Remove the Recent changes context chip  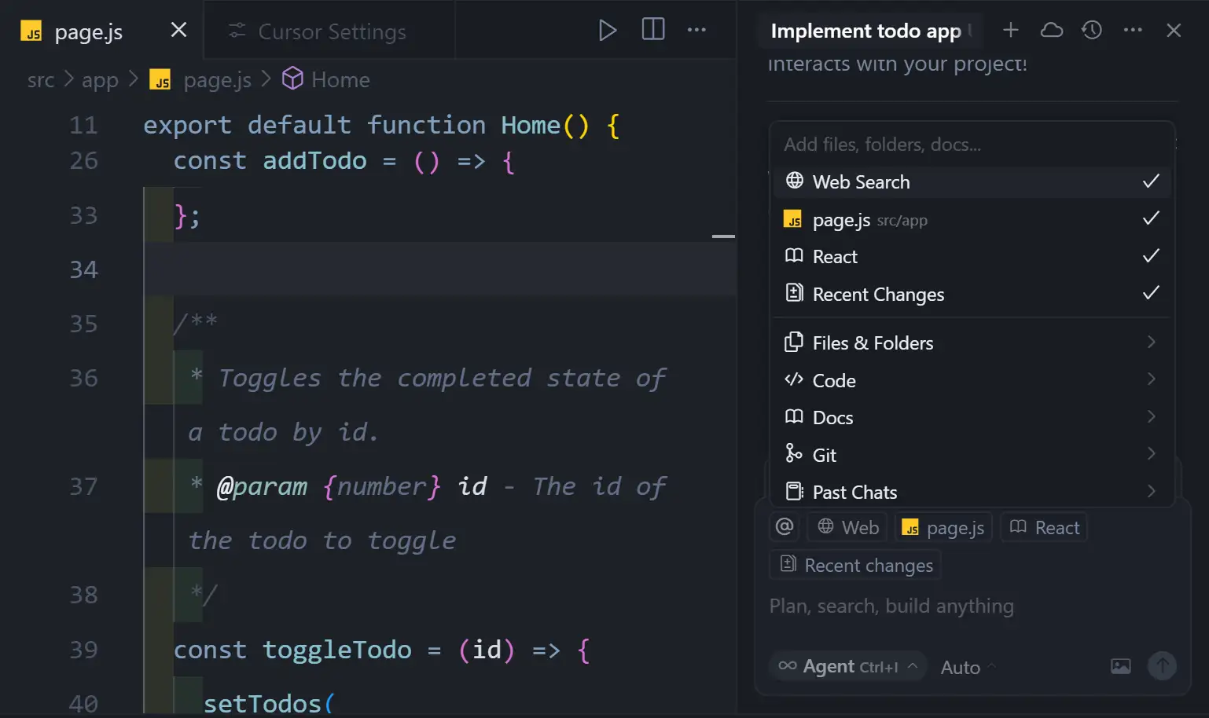click(x=854, y=565)
